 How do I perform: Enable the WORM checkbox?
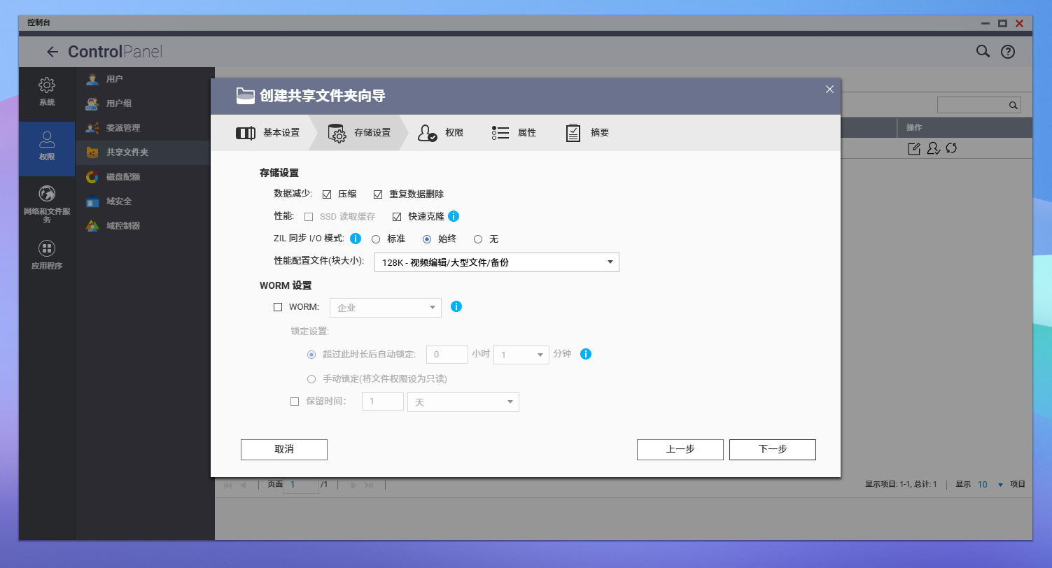coord(278,306)
